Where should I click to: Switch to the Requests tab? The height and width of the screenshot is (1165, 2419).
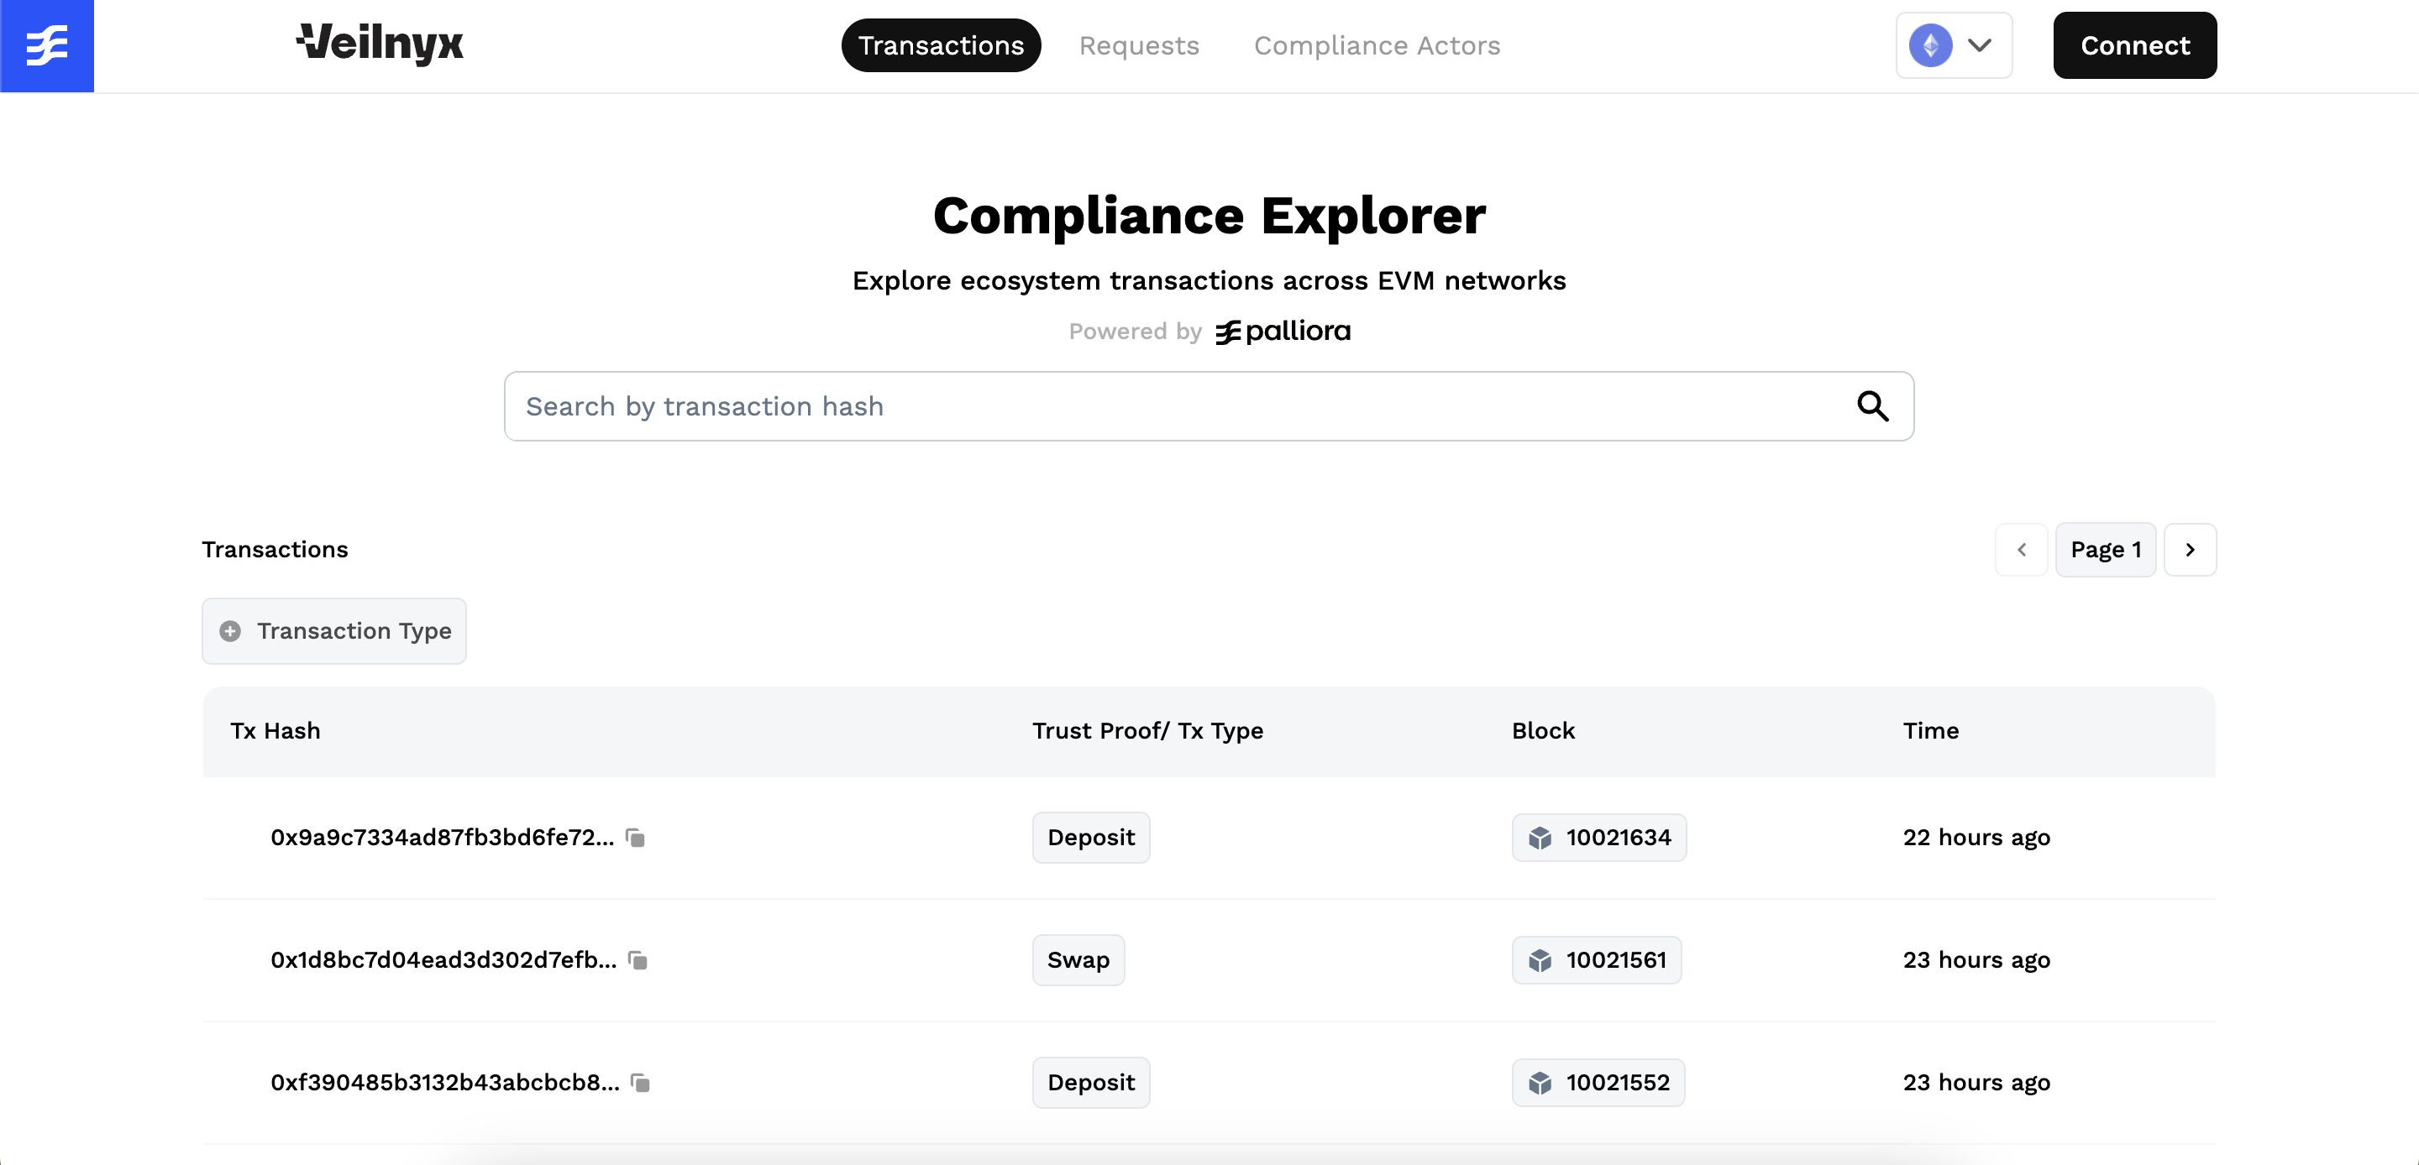point(1138,45)
